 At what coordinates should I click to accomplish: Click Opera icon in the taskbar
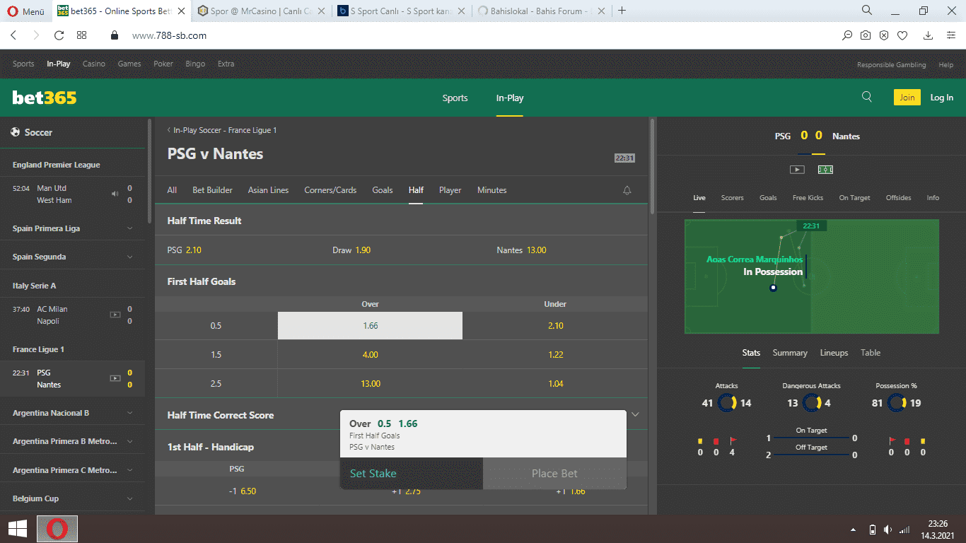pos(57,529)
